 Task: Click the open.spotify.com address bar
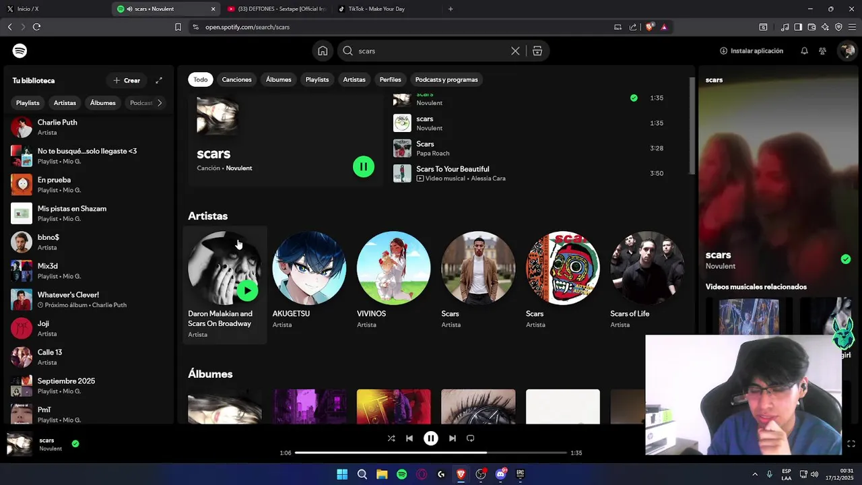[404, 27]
